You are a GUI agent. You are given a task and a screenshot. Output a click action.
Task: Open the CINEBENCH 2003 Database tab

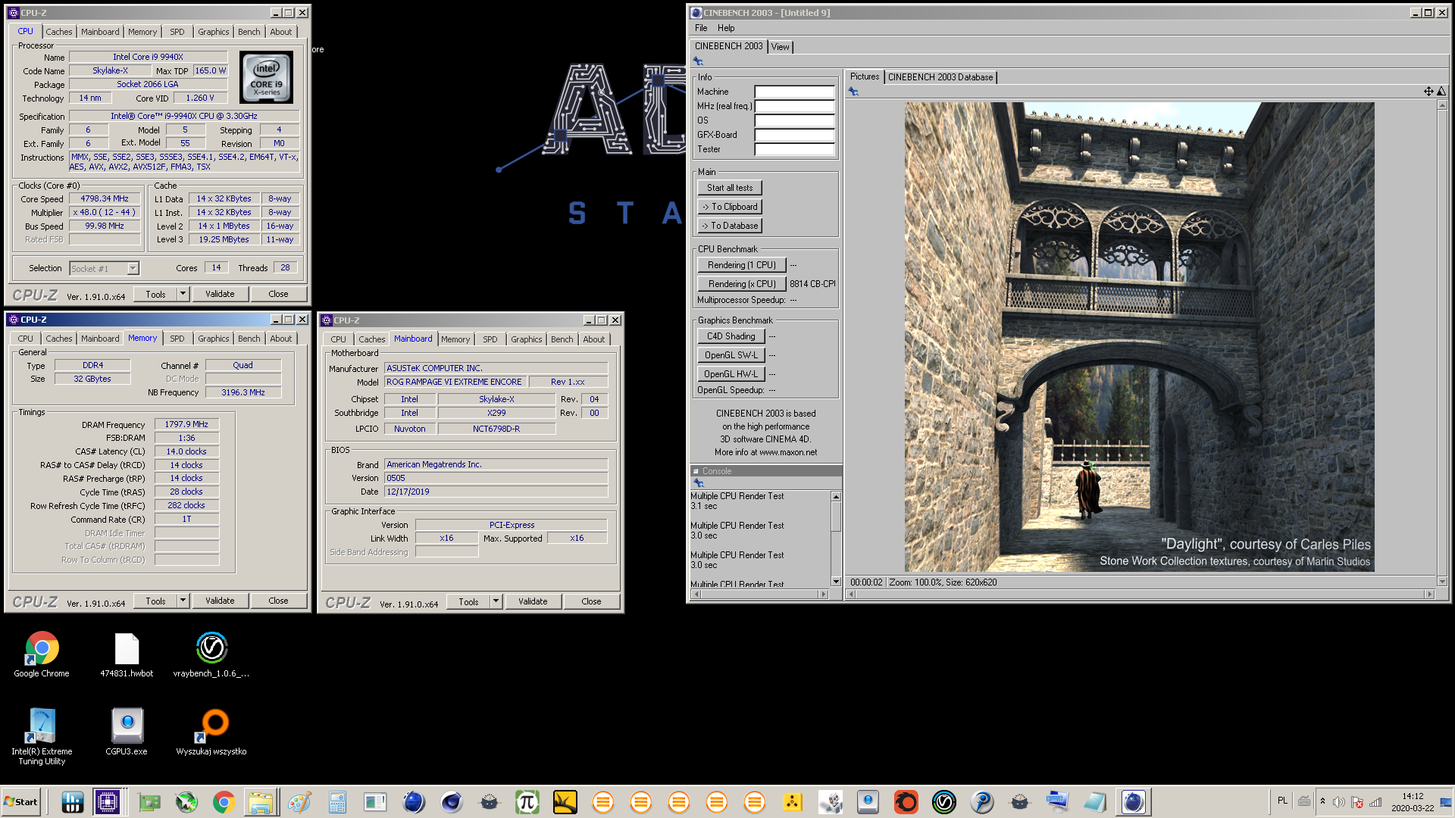940,77
